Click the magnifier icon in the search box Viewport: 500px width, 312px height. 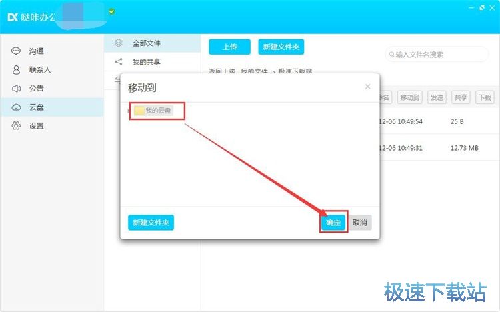point(391,55)
